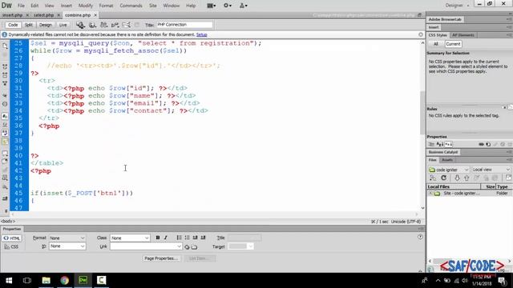Open the Commands menu
The width and height of the screenshot is (513, 288).
pos(131,6)
